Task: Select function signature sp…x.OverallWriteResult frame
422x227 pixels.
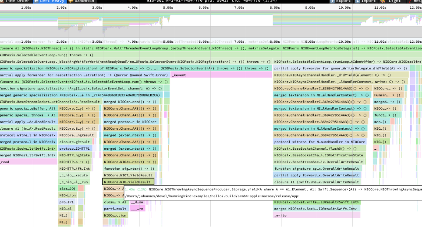Action: tap(317, 169)
